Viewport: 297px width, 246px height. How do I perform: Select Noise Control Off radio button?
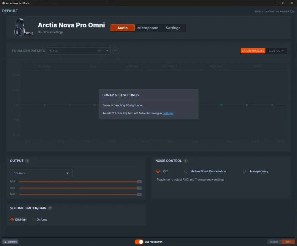(x=158, y=171)
